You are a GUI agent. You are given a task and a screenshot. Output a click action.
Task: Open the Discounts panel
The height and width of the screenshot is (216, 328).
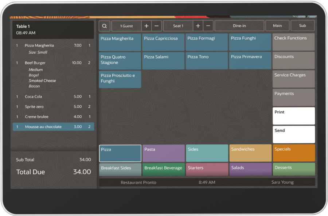[x=294, y=60]
